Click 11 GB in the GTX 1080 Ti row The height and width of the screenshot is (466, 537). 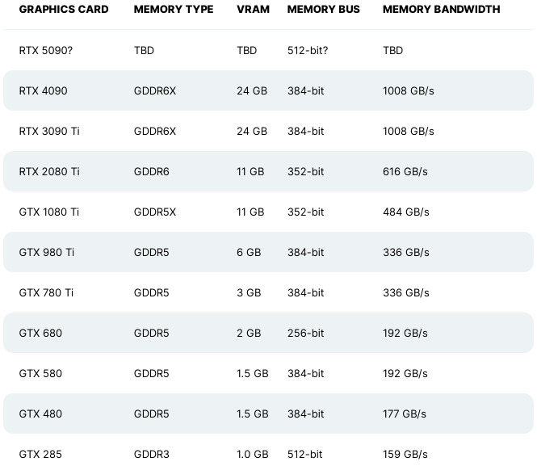click(250, 212)
